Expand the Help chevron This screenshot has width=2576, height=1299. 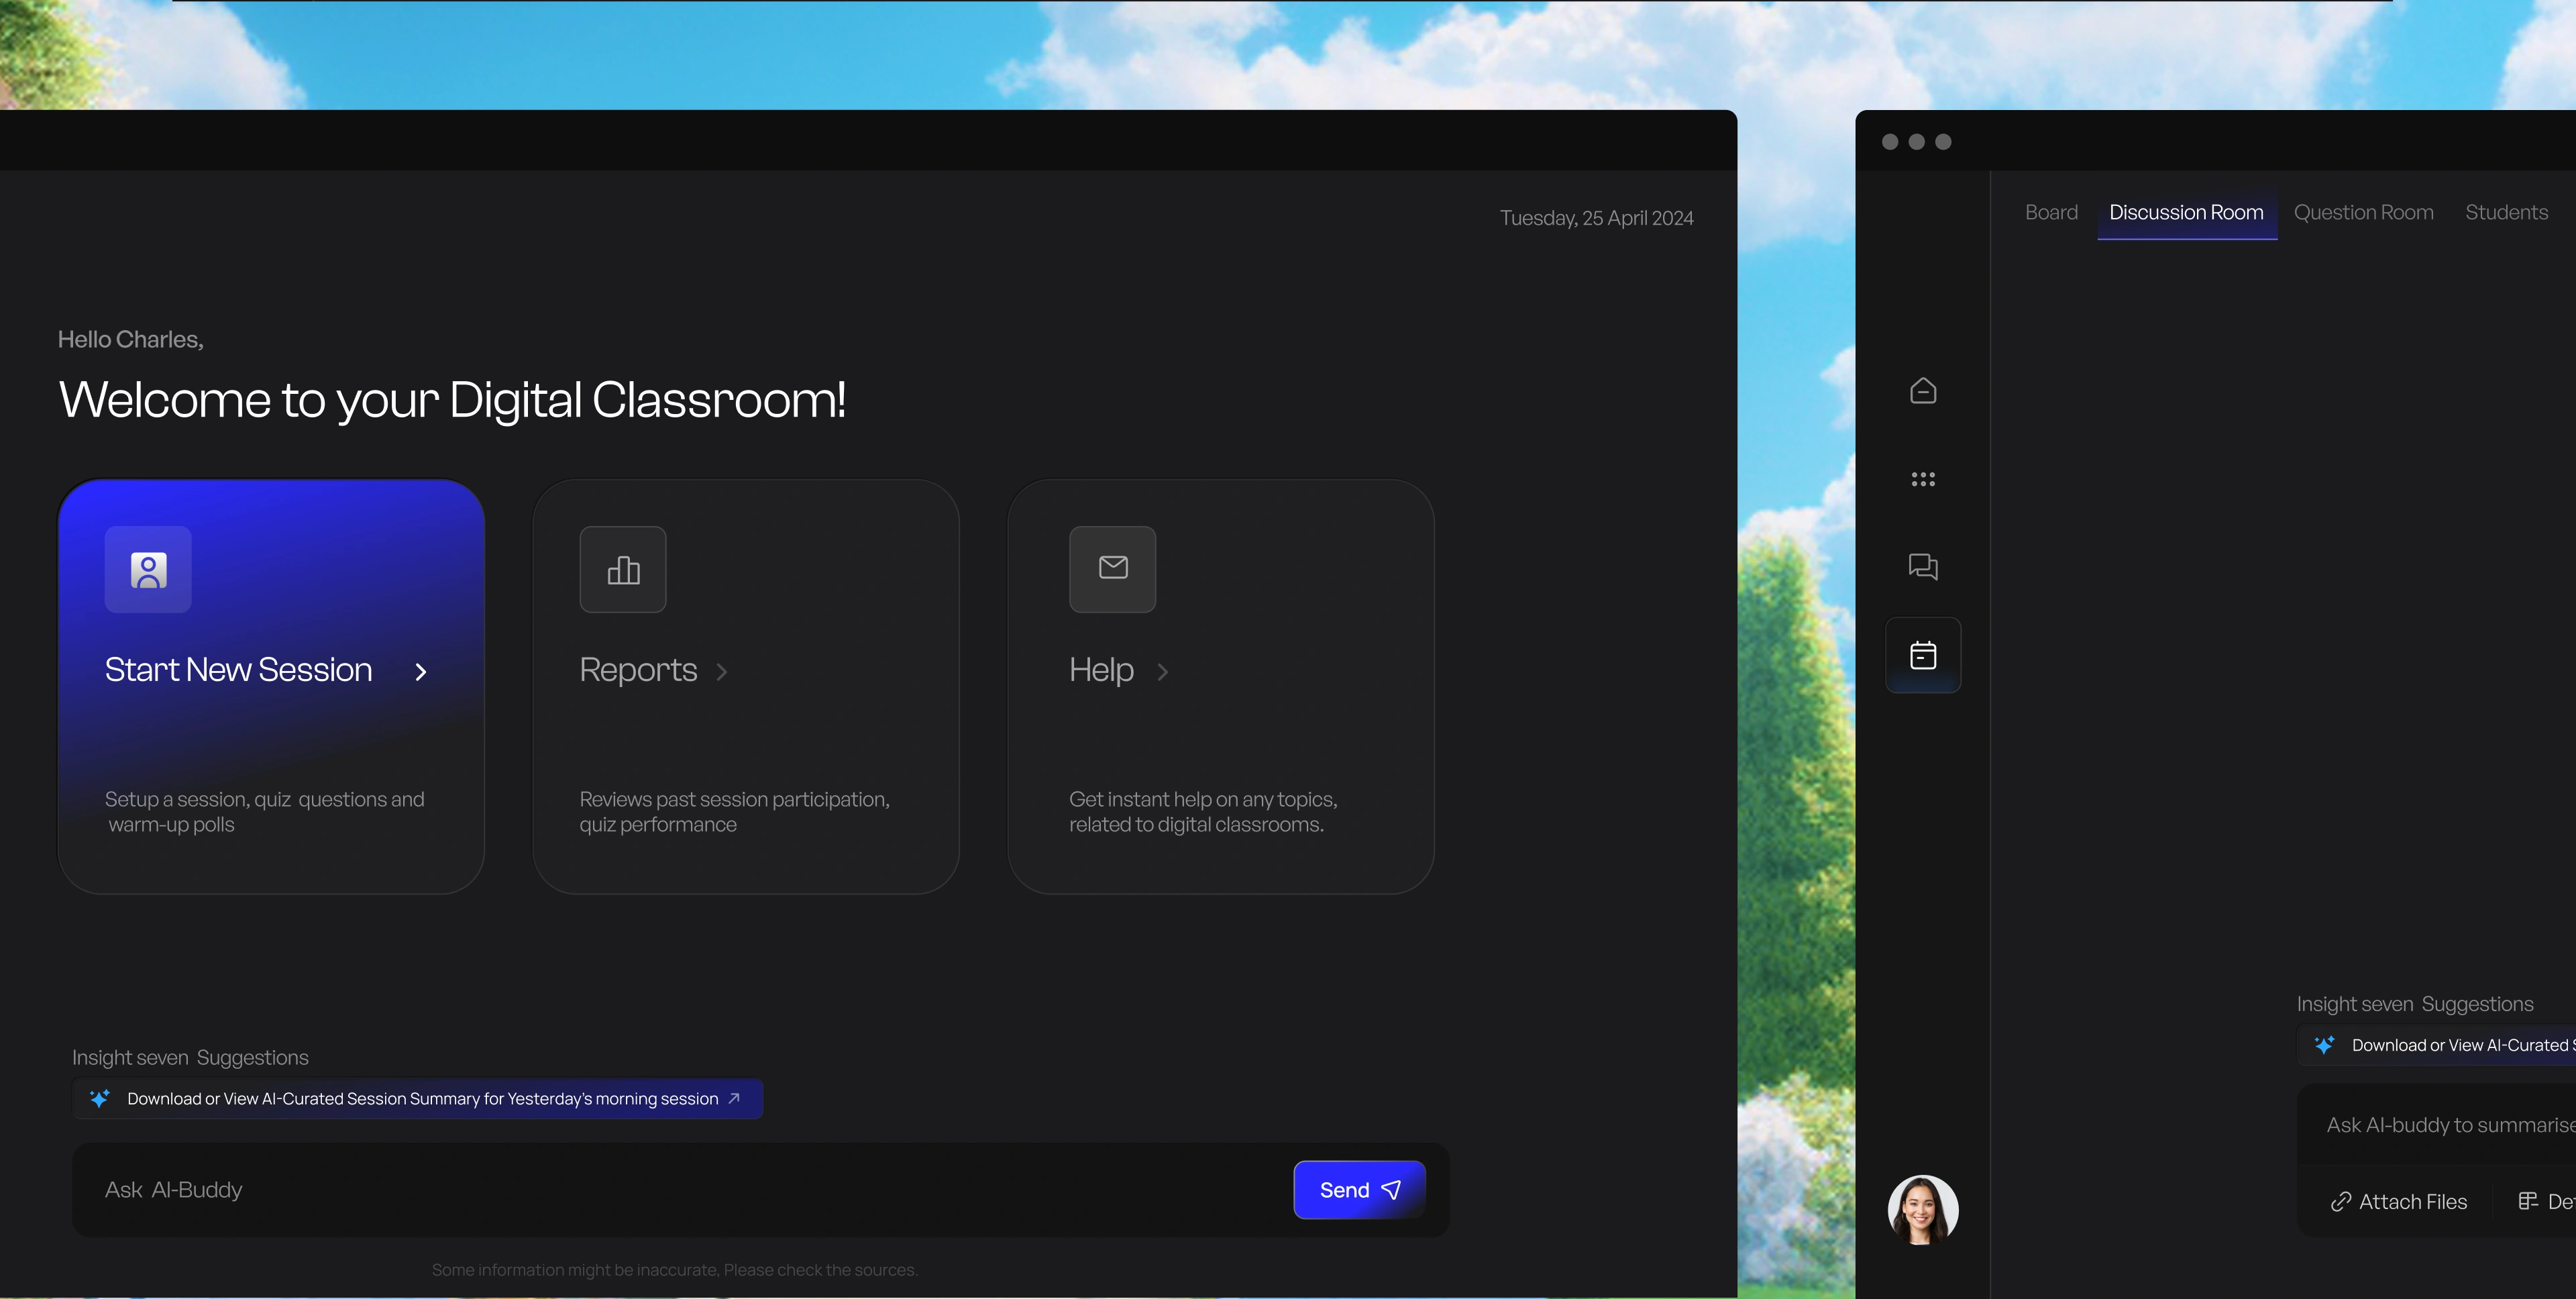(x=1162, y=672)
